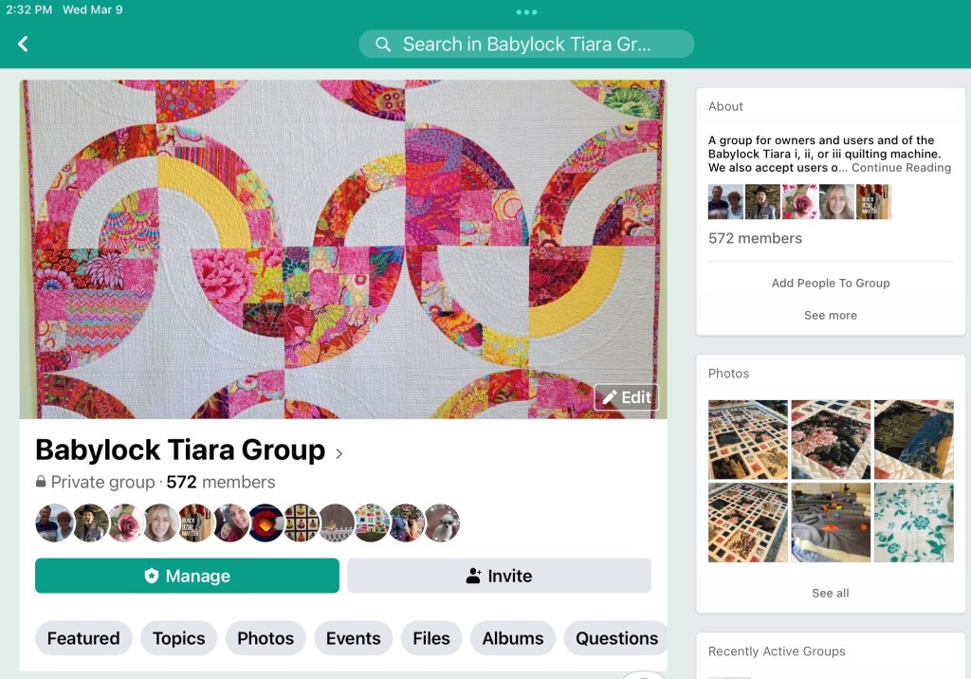Click the search magnifier icon
This screenshot has height=679, width=971.
coord(383,45)
